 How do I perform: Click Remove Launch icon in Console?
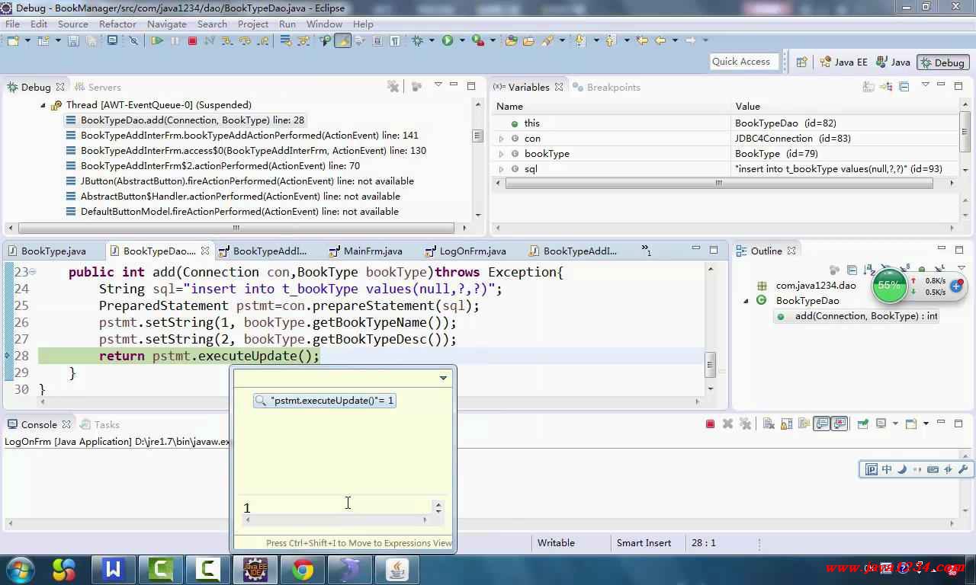pos(727,424)
